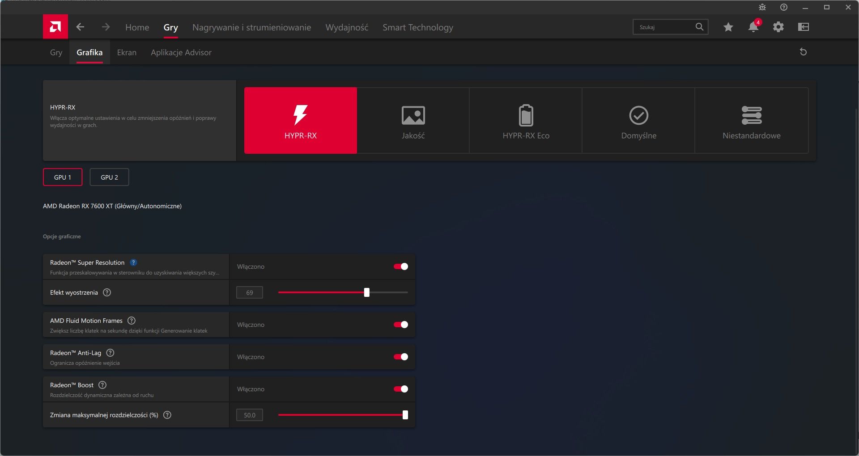The width and height of the screenshot is (859, 456).
Task: Click the Radeon Boost help icon
Action: (x=102, y=385)
